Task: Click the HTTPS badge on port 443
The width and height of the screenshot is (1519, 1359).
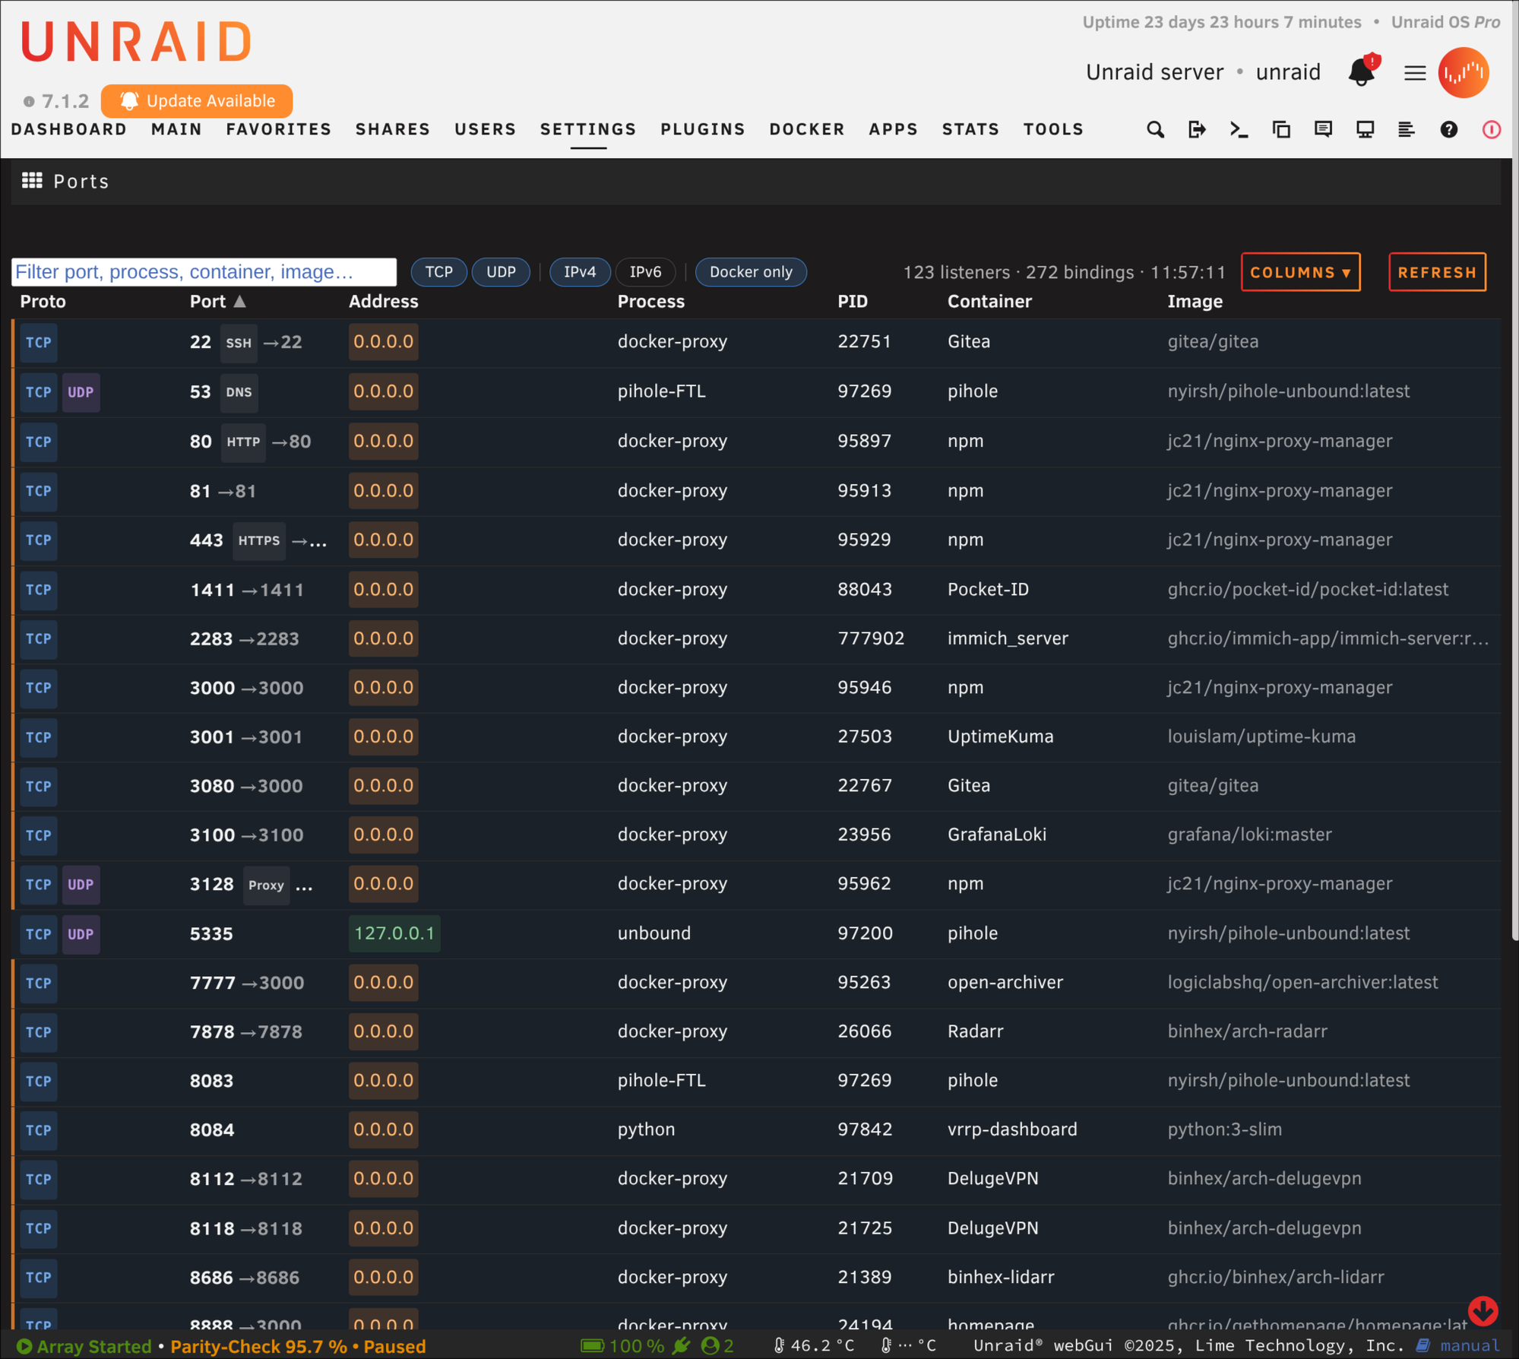Action: (259, 540)
